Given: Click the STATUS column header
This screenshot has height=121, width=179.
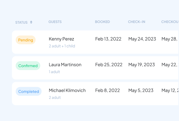Looking at the screenshot, I should tap(21, 22).
